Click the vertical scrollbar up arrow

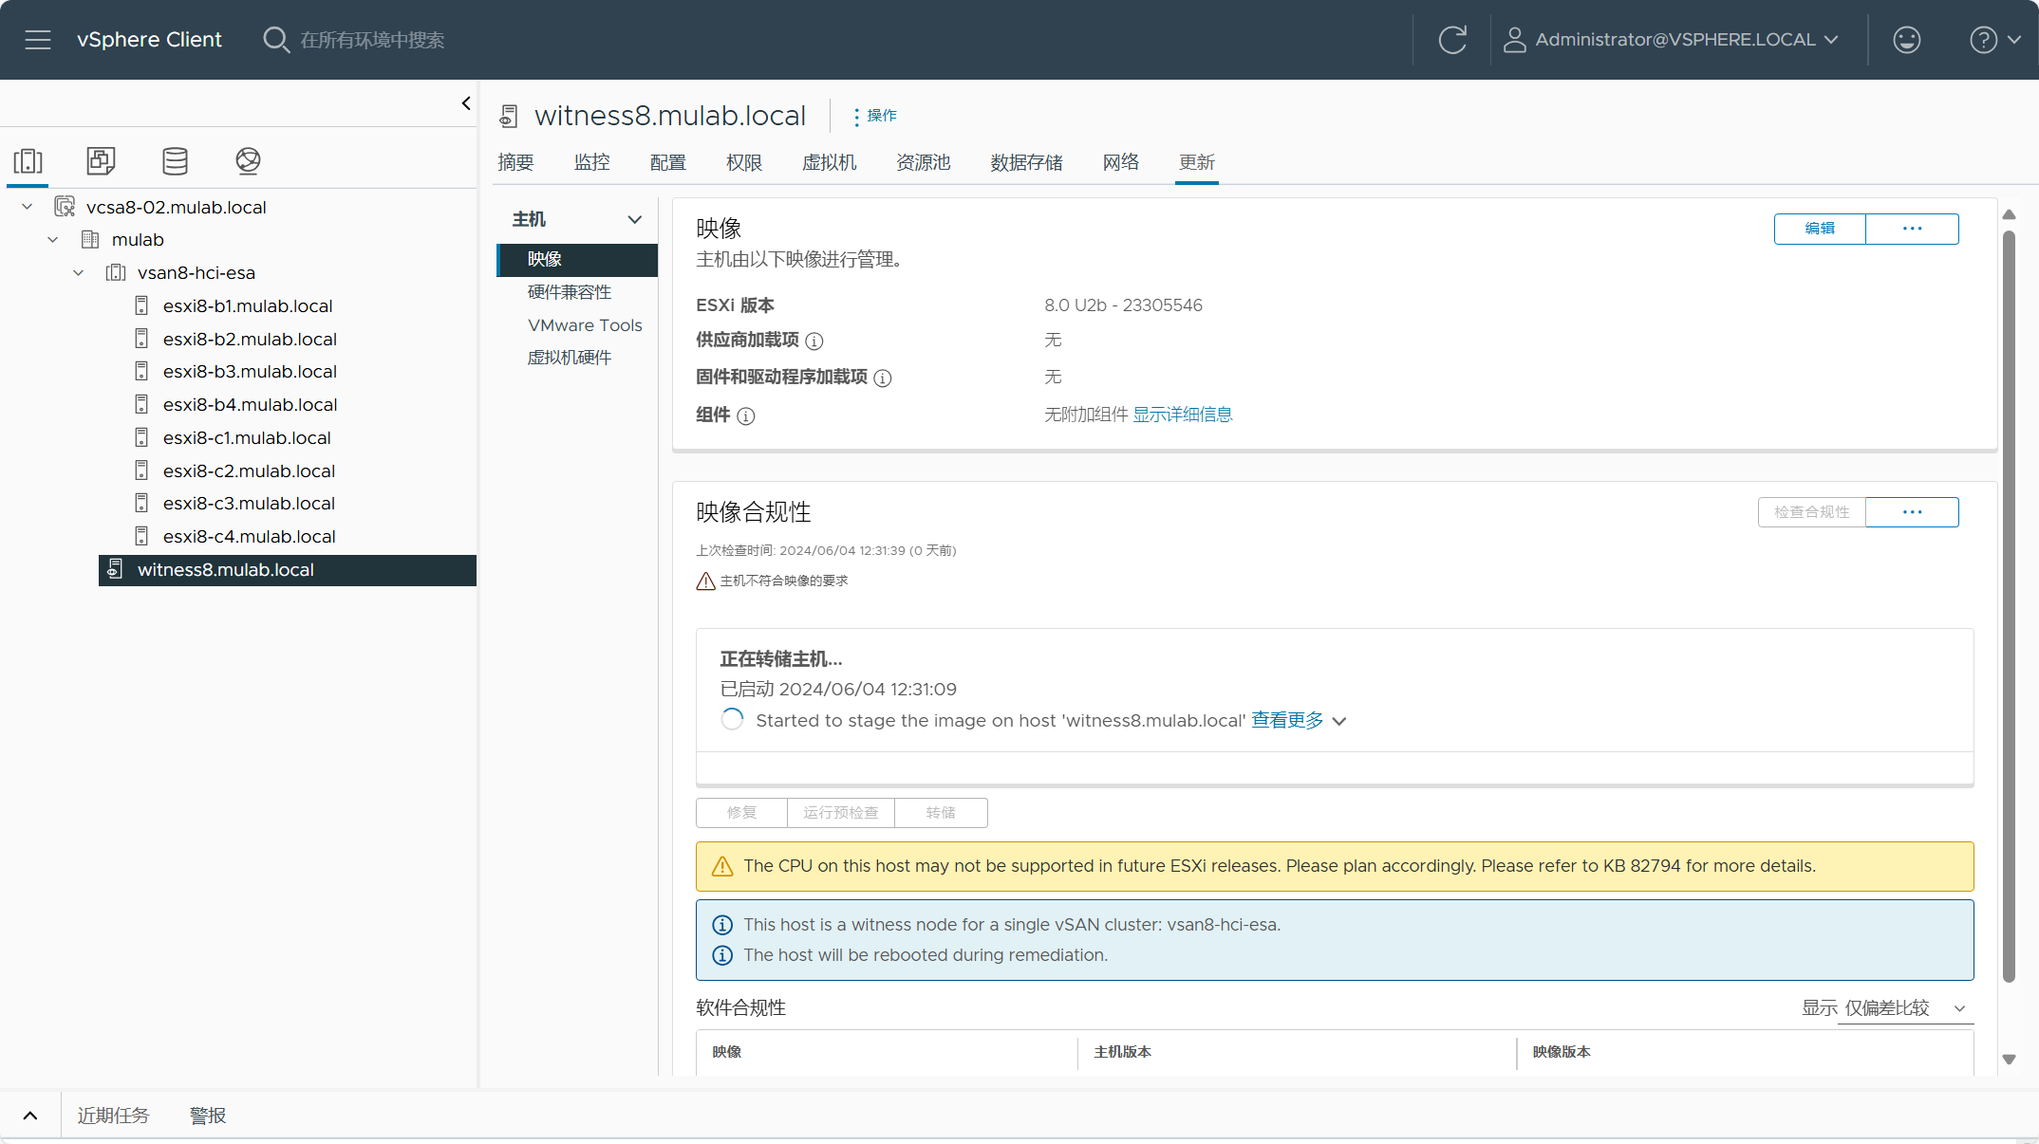coord(2009,214)
